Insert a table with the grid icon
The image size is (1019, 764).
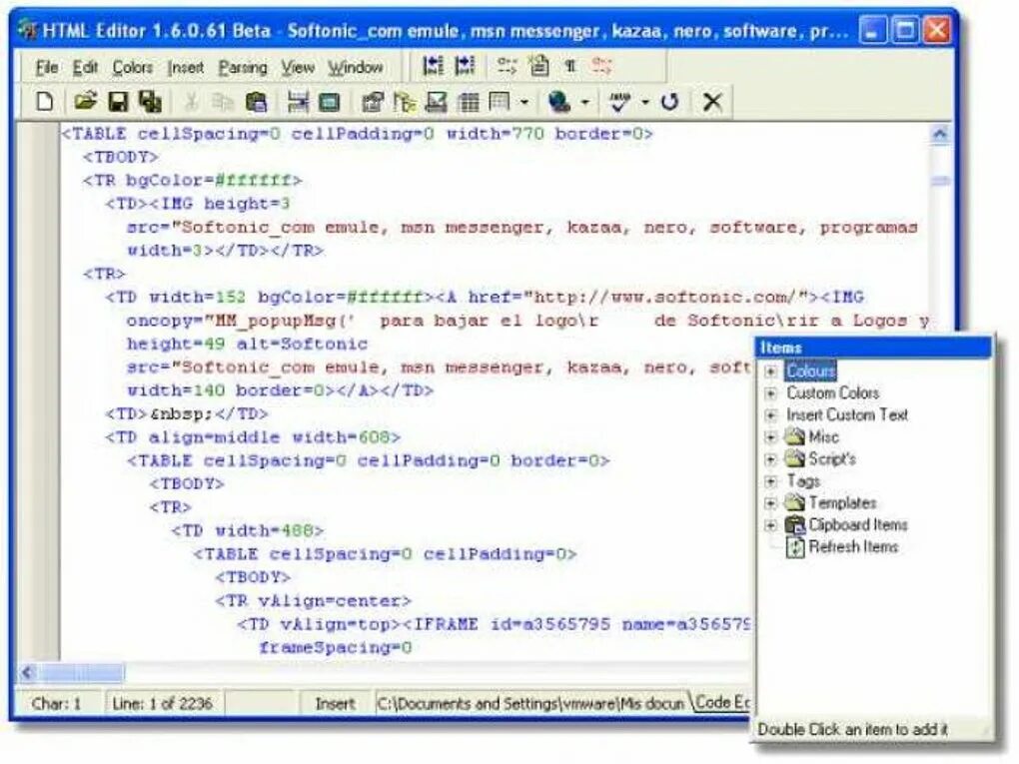468,101
